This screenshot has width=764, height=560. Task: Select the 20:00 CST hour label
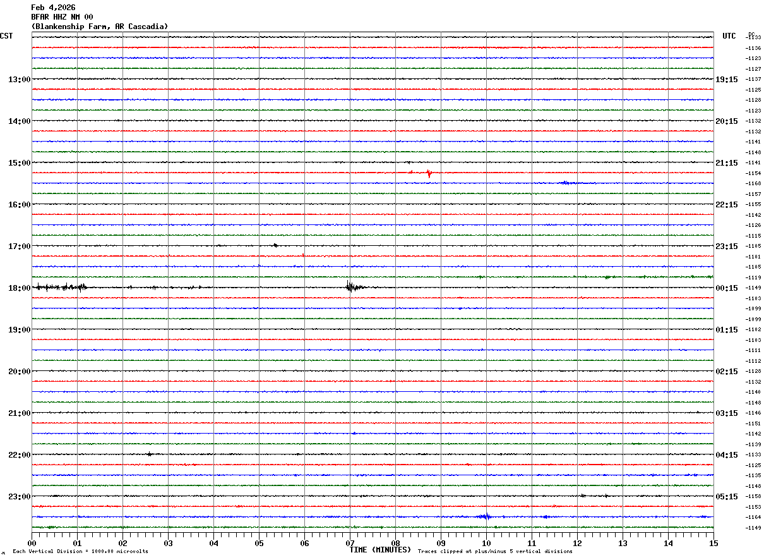pos(20,371)
